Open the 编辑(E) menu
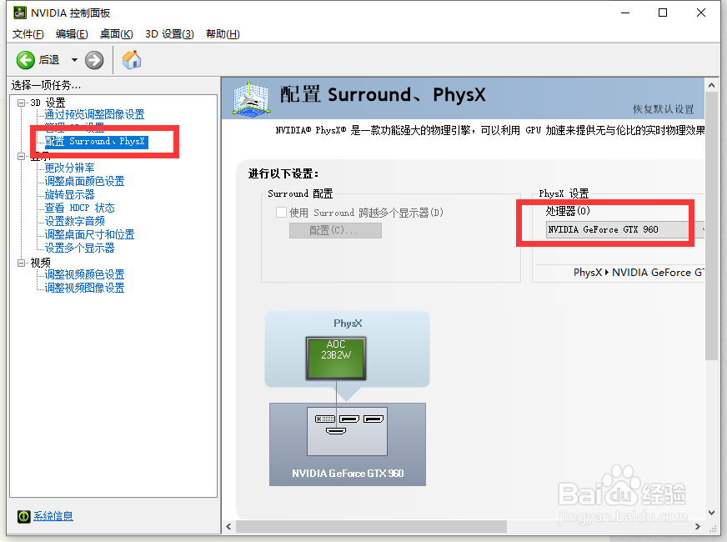 click(72, 34)
